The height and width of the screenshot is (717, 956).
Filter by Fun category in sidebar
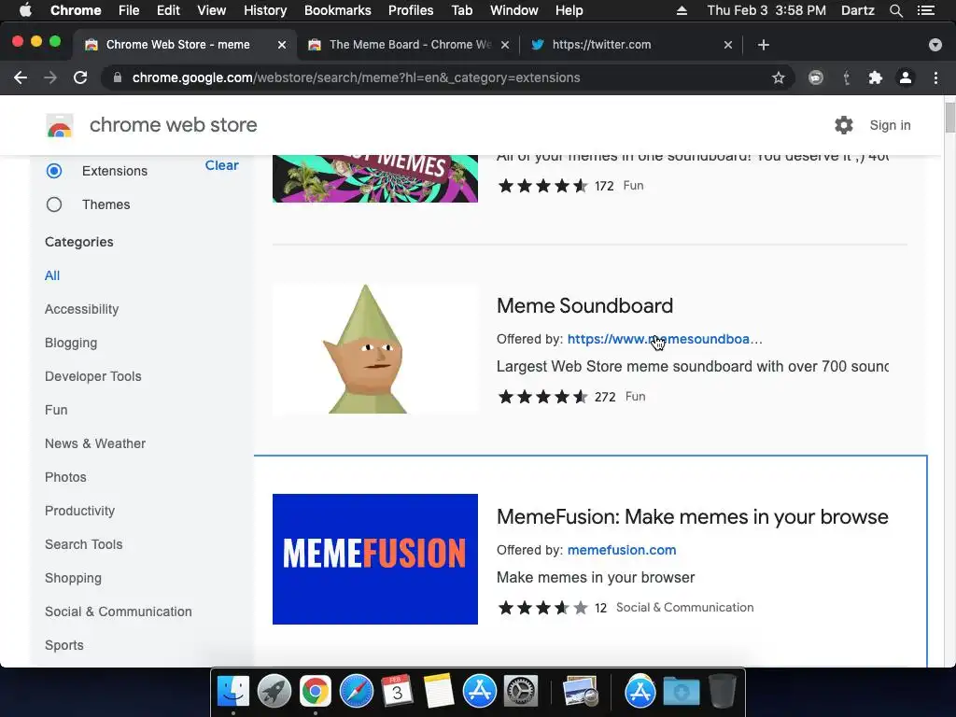[x=56, y=410]
